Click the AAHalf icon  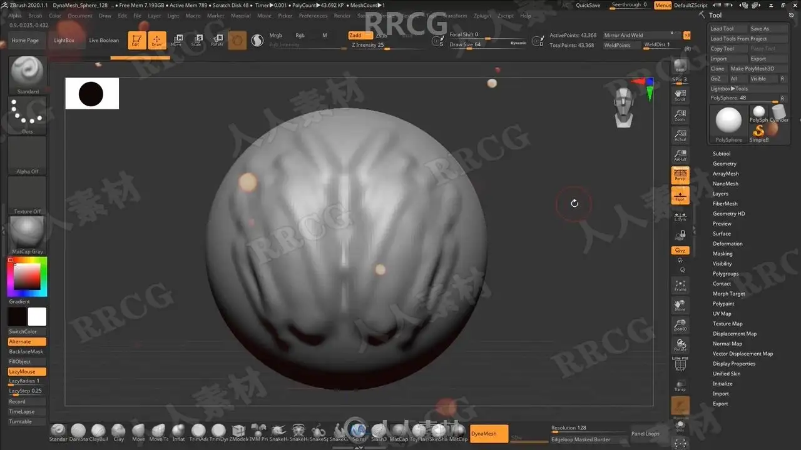pyautogui.click(x=680, y=155)
